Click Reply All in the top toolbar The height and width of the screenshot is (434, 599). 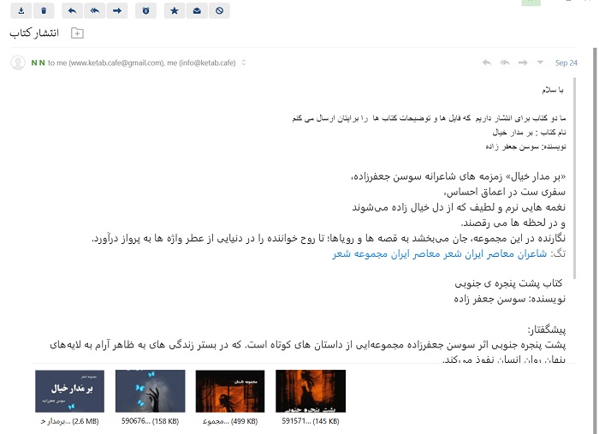click(94, 10)
